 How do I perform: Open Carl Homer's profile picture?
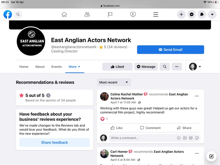click(104, 154)
